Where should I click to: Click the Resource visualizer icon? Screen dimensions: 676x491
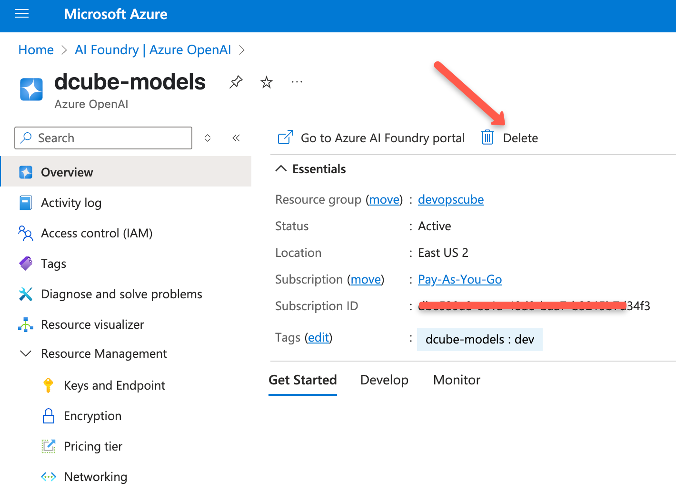(26, 324)
